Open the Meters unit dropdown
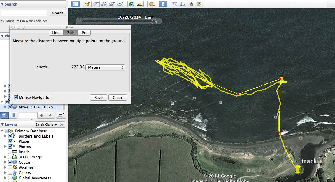This screenshot has height=182, width=335. coord(105,67)
